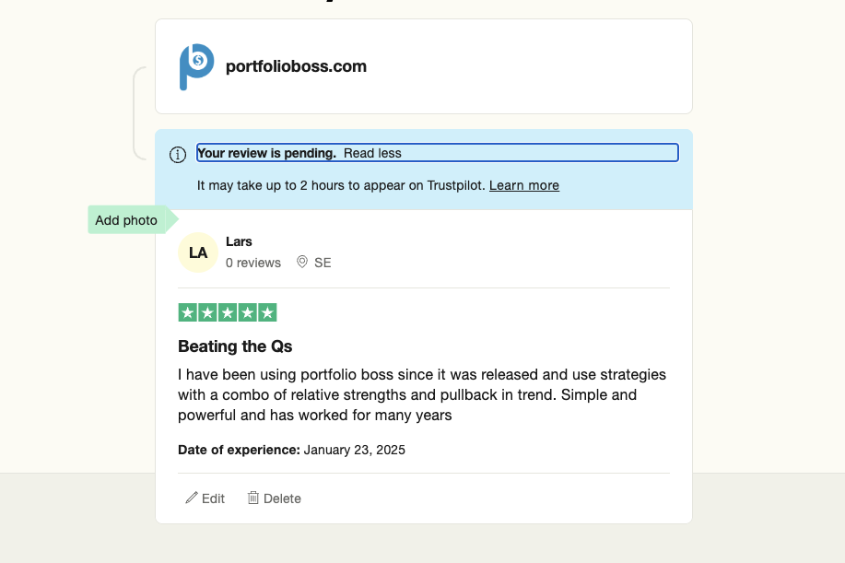
Task: Click the Delete text label
Action: (282, 498)
